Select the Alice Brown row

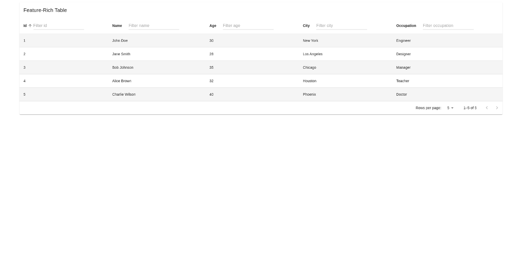click(x=174, y=81)
